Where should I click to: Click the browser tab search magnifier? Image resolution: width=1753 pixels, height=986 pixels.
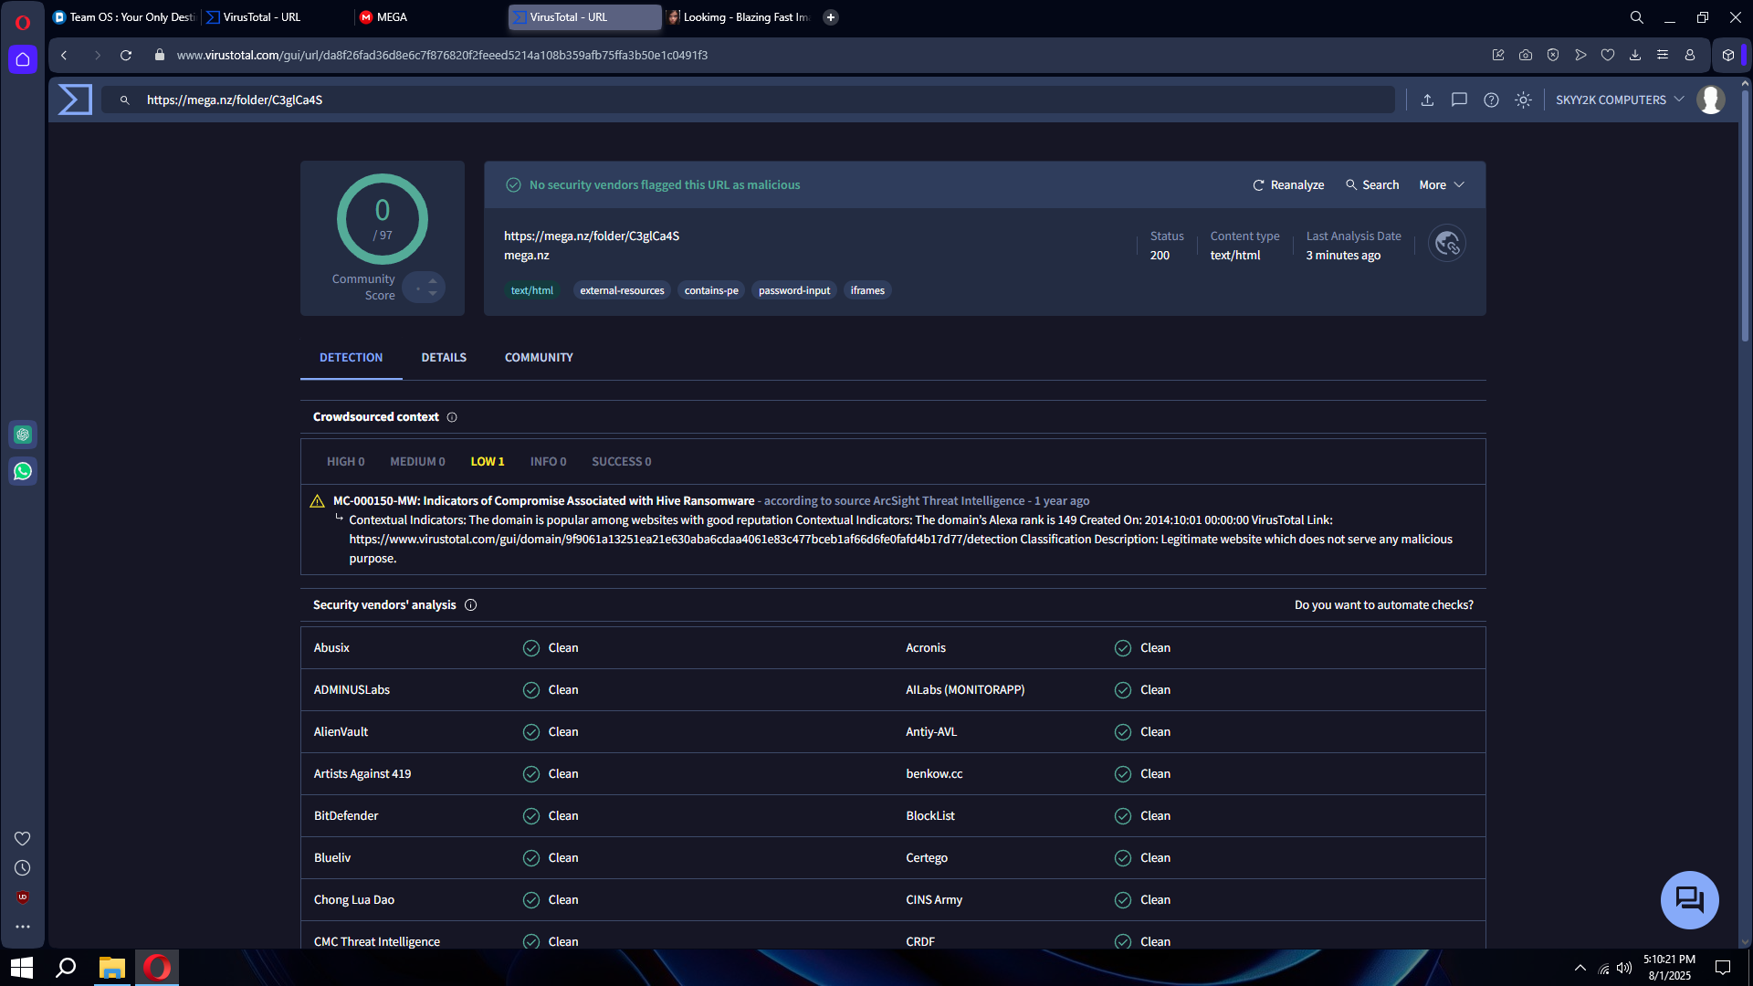click(x=1637, y=17)
